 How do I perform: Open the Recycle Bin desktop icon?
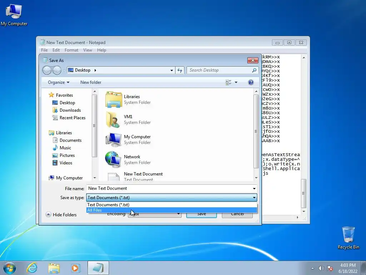348,238
